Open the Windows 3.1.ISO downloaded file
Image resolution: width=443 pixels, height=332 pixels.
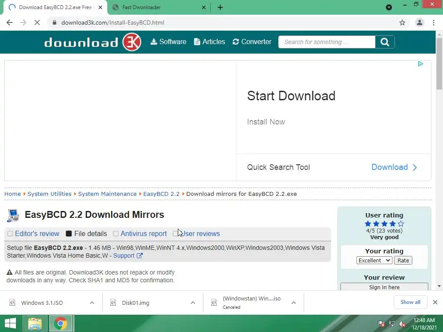pos(42,303)
